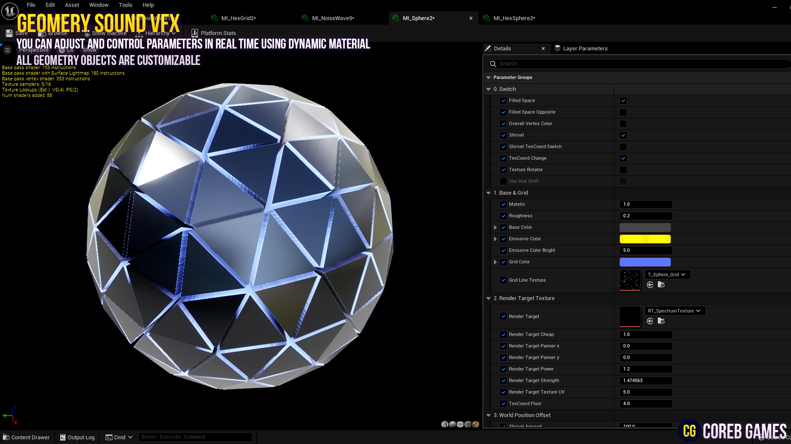Open the Window menu
Viewport: 791px width, 444px height.
point(98,5)
